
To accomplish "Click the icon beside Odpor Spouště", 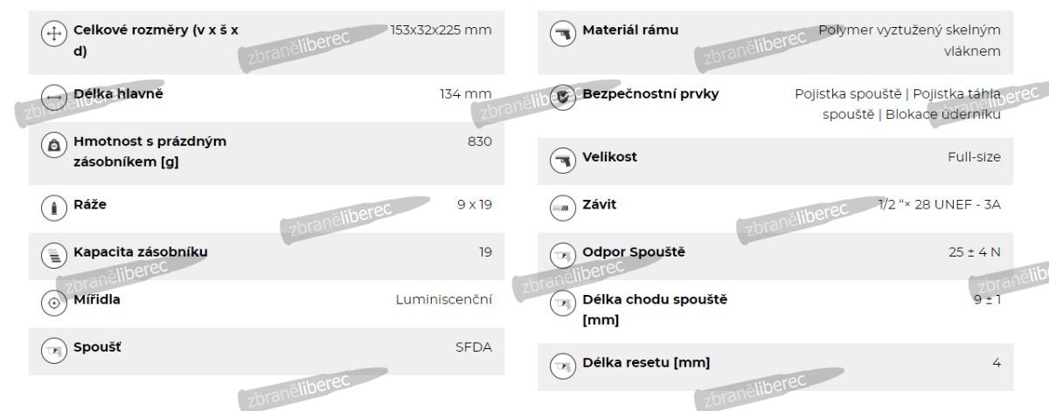I will coord(560,254).
